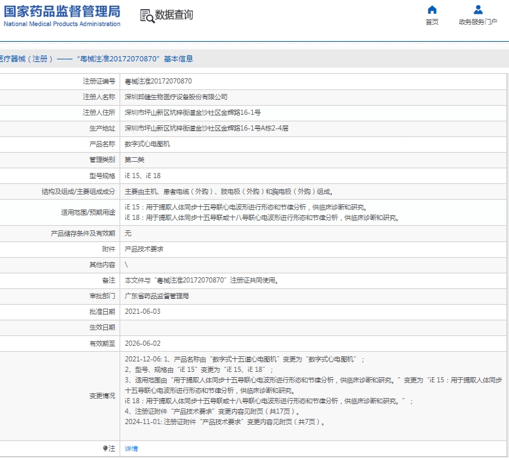The height and width of the screenshot is (460, 509).
Task: Click the 变更情况 row label
Action: [x=102, y=396]
